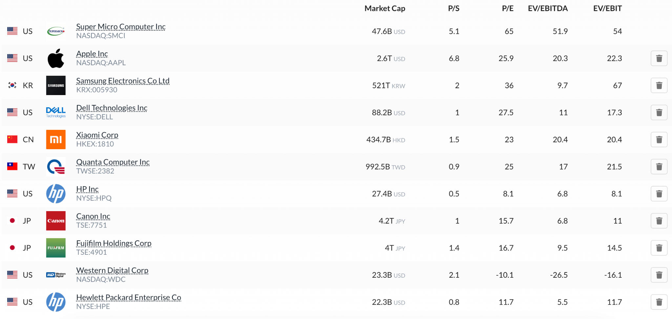Open the Western Digital Corp link

click(x=112, y=270)
